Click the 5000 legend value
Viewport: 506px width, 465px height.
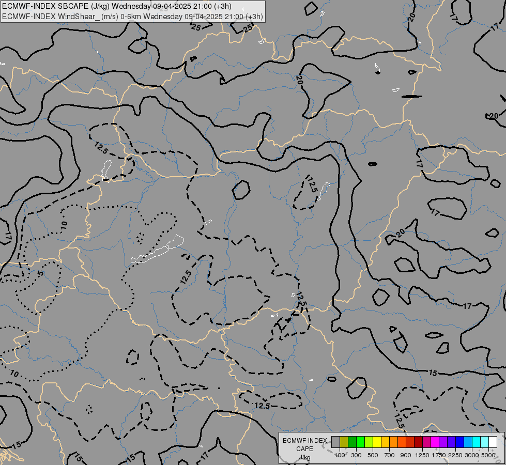click(x=488, y=455)
